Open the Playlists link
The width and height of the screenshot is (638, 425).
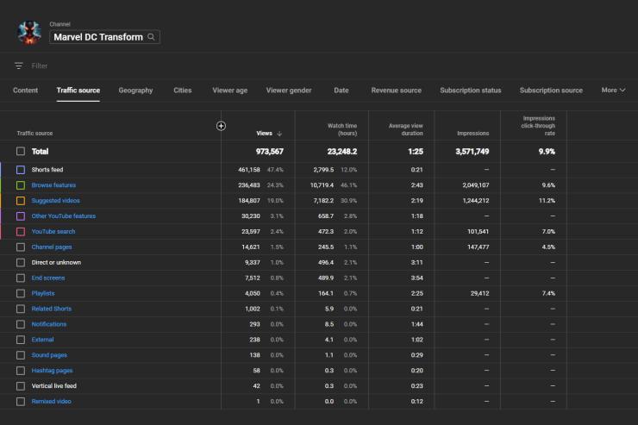coord(43,293)
